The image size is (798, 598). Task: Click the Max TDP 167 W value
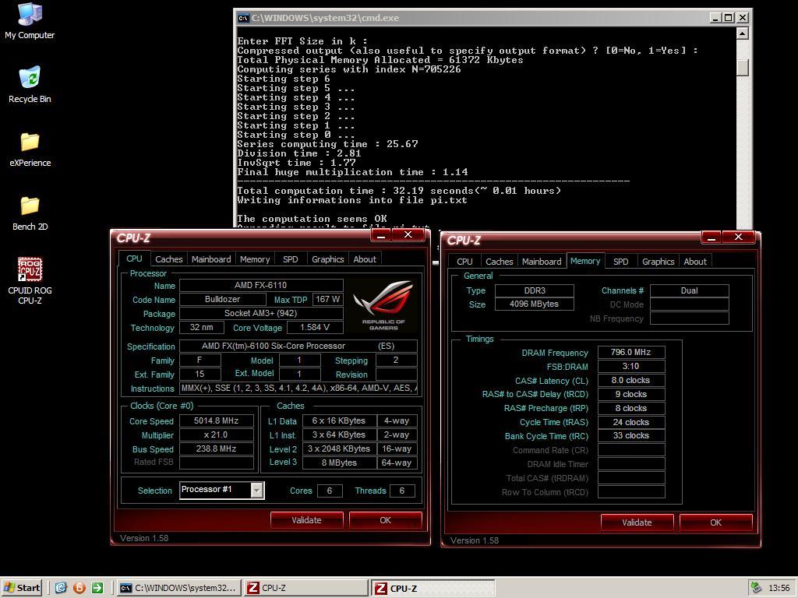coord(328,300)
